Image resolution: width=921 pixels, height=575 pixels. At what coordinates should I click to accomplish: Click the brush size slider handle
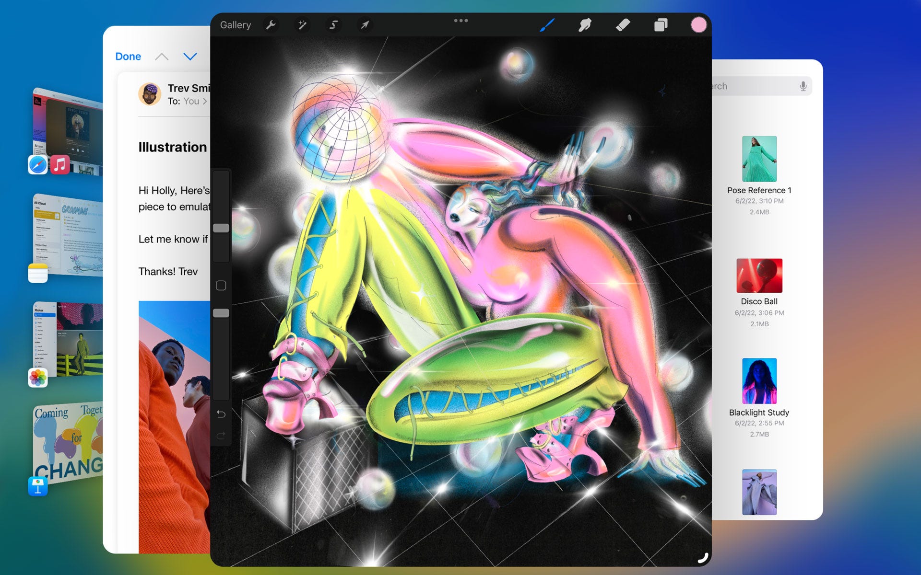[x=221, y=228]
